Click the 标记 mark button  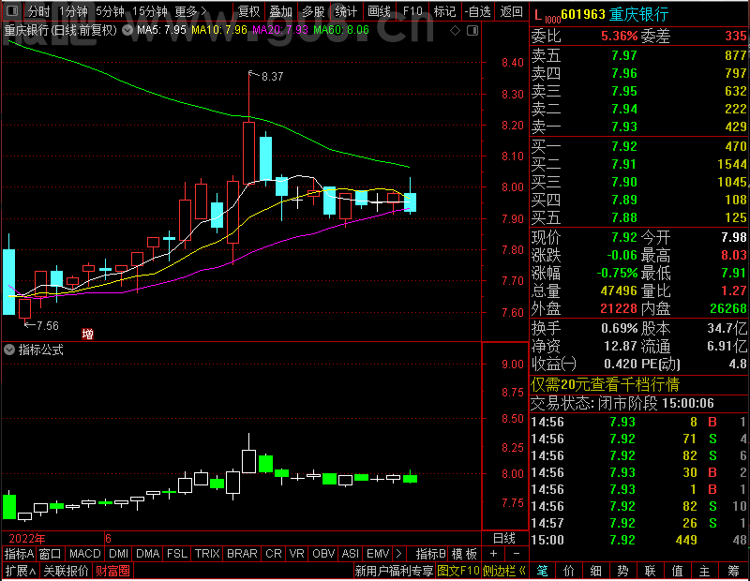[444, 11]
